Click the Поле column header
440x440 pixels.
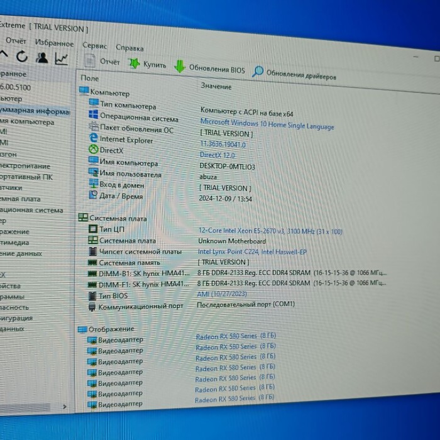coord(90,79)
